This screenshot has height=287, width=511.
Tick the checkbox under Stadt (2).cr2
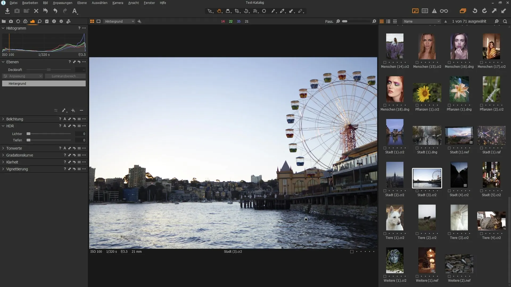coord(385,191)
